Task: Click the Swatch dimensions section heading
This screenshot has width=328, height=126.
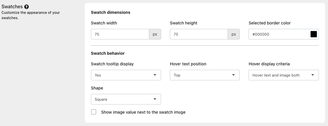Action: coord(110,12)
